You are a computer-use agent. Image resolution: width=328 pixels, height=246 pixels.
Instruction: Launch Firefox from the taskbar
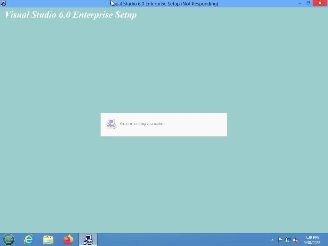tap(68, 240)
